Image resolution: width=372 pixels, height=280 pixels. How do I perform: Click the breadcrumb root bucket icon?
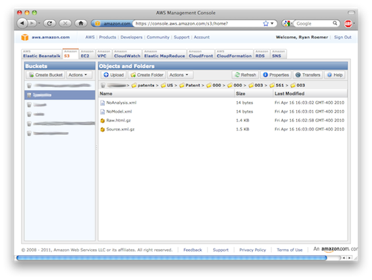103,85
